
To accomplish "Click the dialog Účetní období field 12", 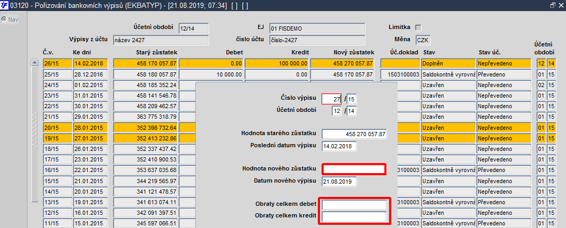I will [336, 111].
